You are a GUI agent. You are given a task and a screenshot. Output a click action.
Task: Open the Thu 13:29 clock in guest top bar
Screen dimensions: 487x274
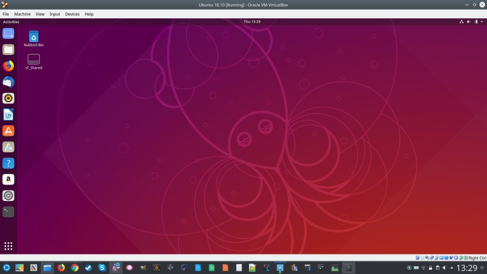[252, 22]
